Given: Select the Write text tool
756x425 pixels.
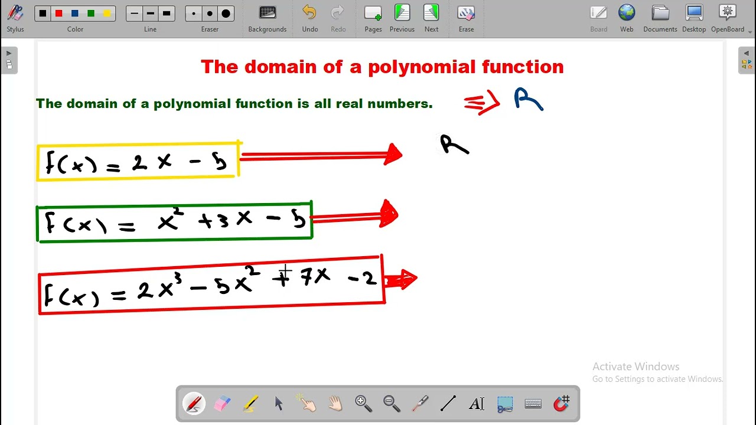Looking at the screenshot, I should (477, 404).
